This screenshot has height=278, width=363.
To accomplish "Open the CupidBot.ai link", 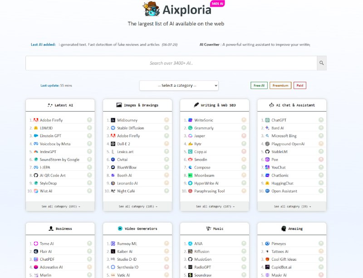I will click(x=281, y=267).
